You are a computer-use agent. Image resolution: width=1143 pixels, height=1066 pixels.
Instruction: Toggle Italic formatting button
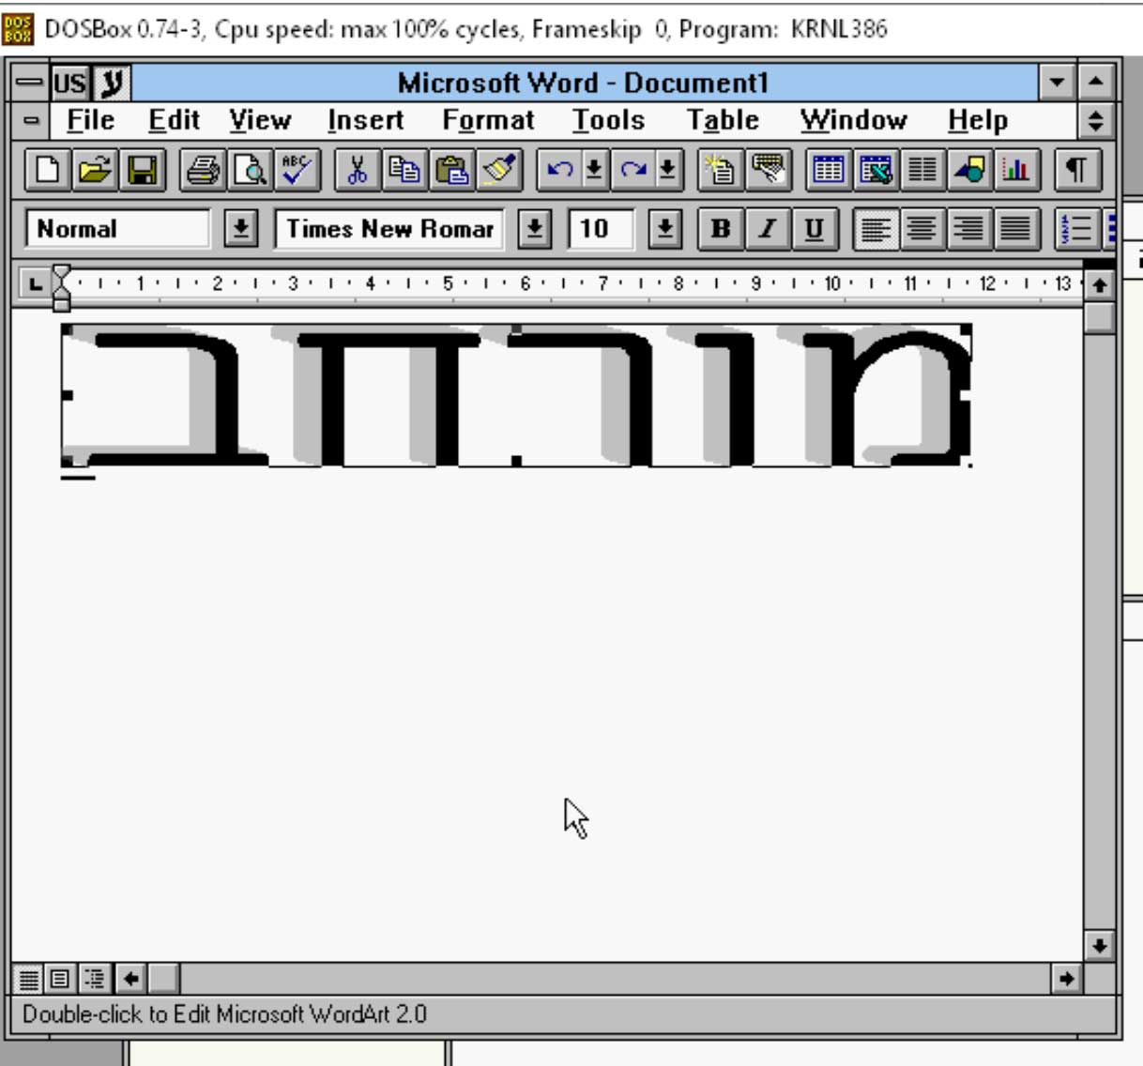pos(768,229)
